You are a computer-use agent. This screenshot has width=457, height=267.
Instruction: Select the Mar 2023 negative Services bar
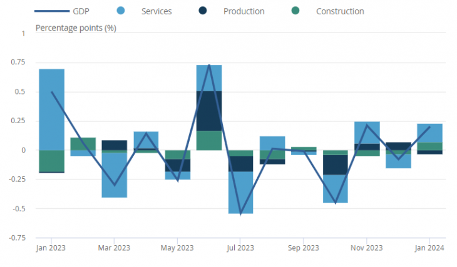point(114,175)
